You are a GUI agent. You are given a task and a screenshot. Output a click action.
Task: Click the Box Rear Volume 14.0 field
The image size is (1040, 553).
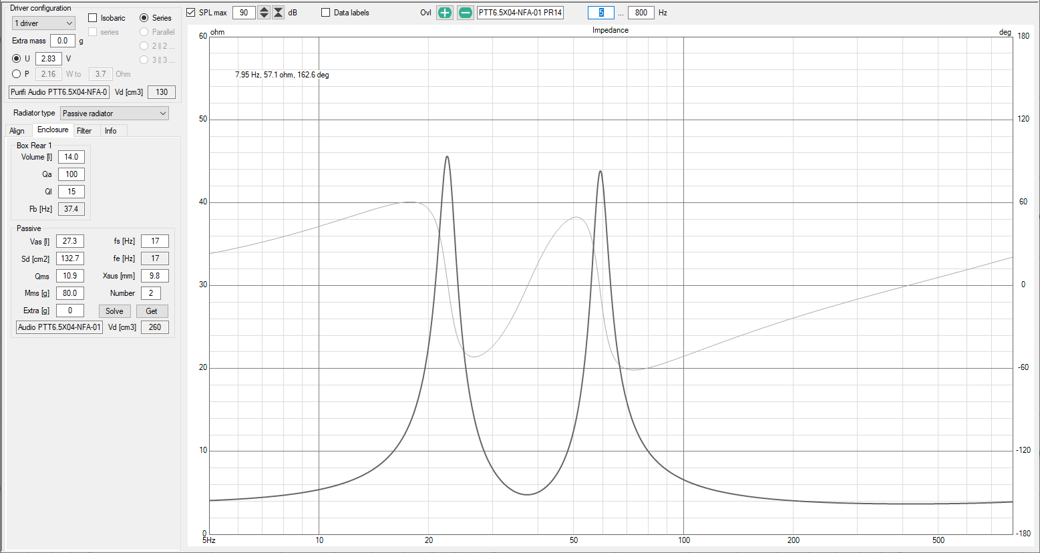coord(71,157)
